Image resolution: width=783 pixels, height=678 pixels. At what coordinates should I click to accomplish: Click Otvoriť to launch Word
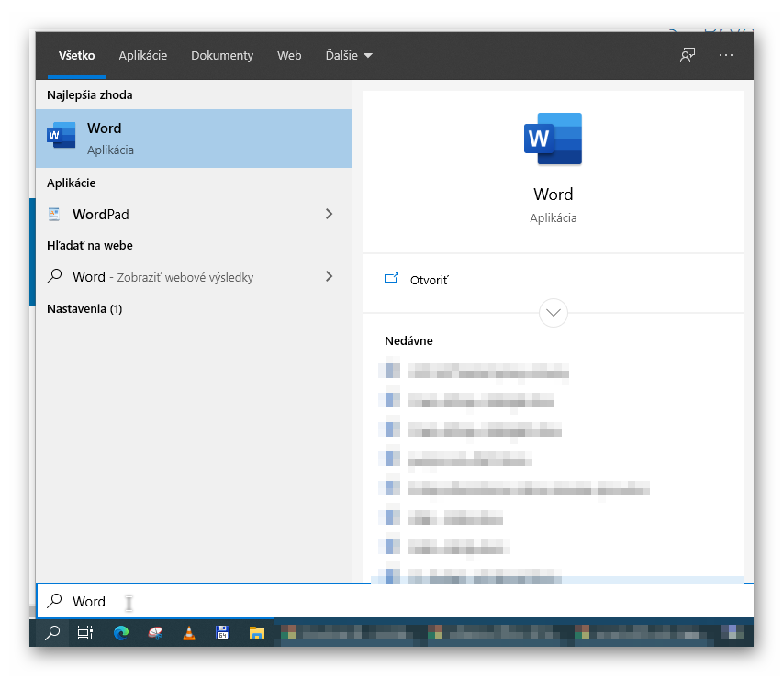(431, 280)
